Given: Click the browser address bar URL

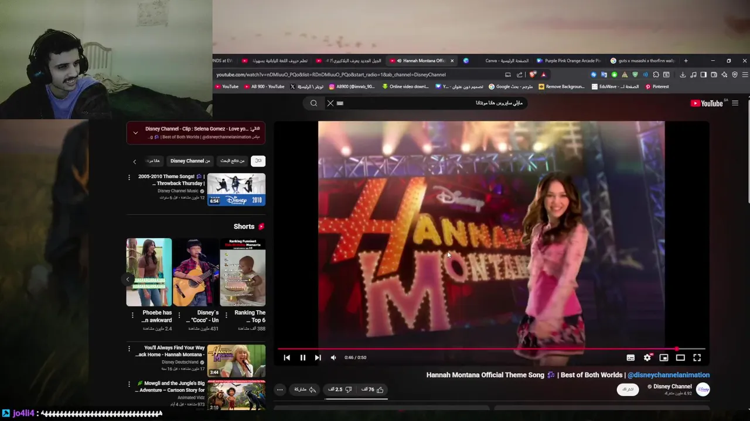Looking at the screenshot, I should click(x=330, y=74).
